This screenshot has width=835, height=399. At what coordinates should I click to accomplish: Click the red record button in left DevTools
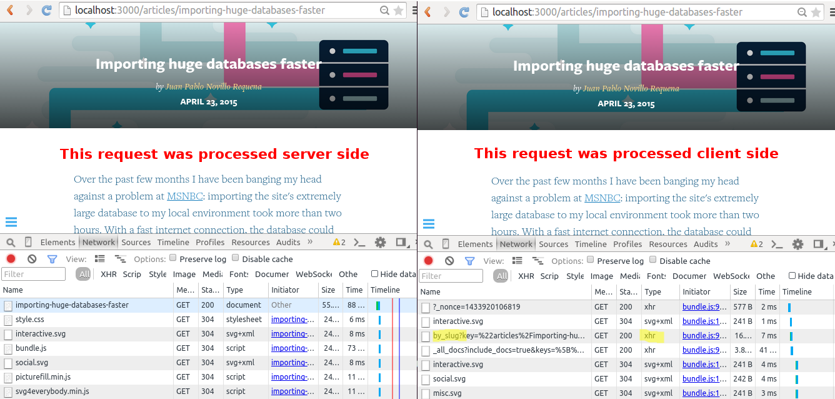11,259
